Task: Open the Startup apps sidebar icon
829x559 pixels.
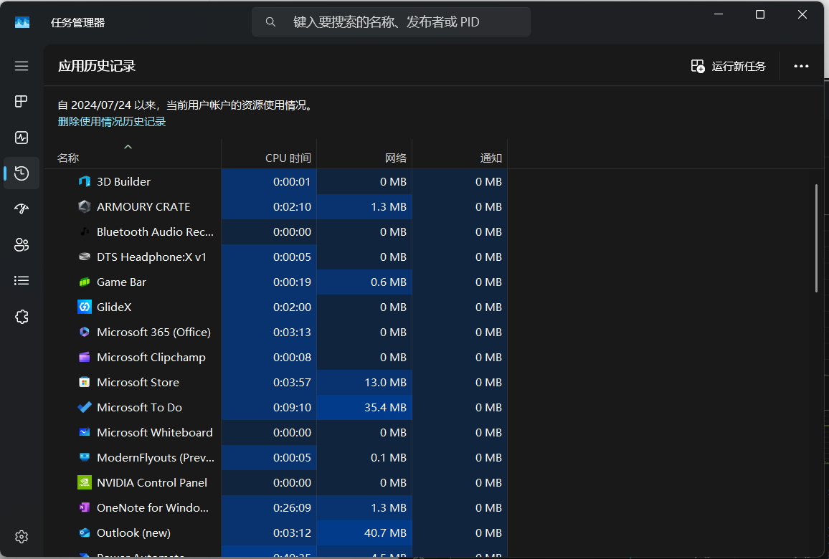Action: 22,209
